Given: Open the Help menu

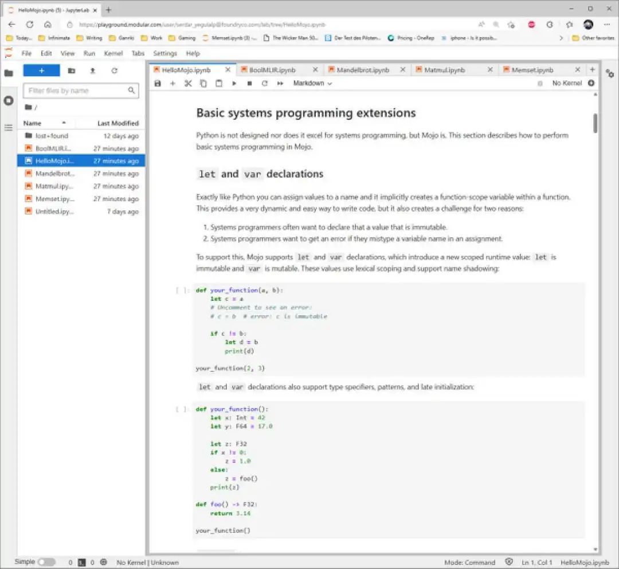Looking at the screenshot, I should tap(193, 53).
